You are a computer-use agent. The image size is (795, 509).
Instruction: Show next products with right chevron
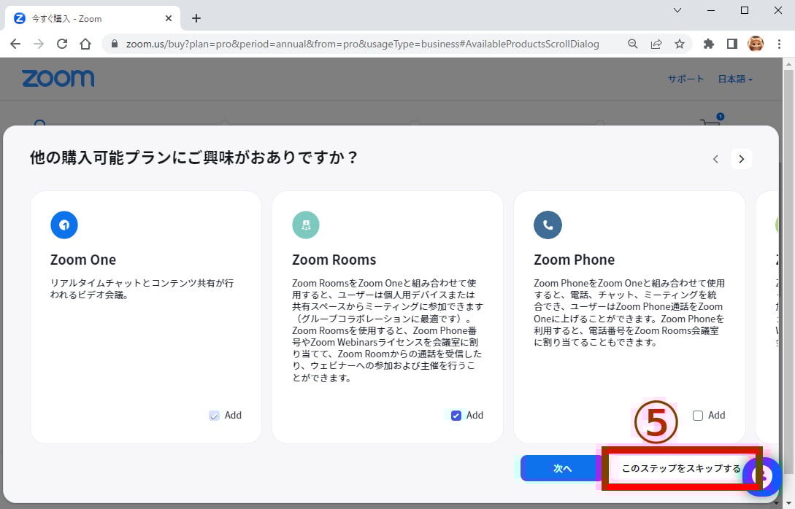click(741, 159)
